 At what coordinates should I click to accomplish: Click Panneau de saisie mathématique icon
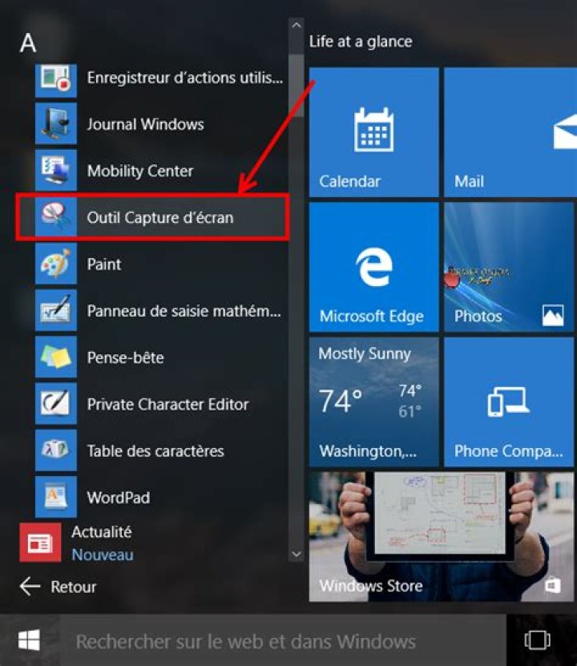(55, 310)
